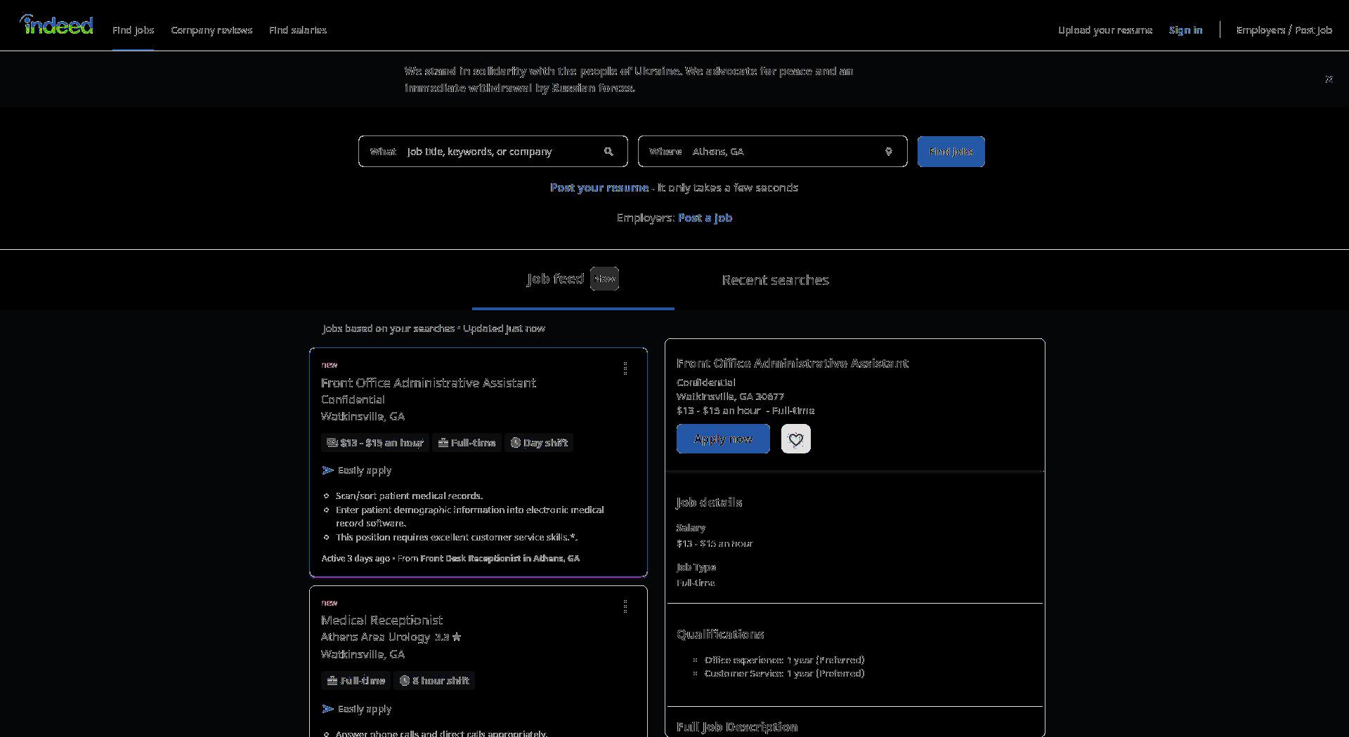Click the Apply now button
1349x737 pixels.
723,439
